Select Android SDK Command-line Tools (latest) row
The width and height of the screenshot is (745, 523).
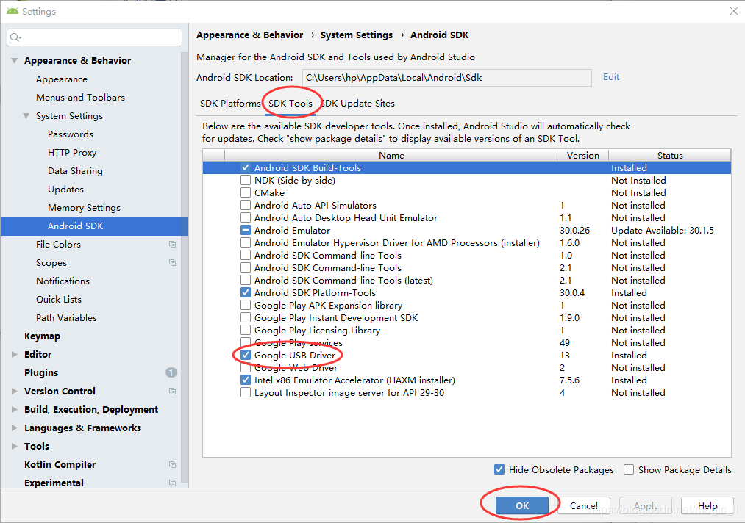coord(466,280)
